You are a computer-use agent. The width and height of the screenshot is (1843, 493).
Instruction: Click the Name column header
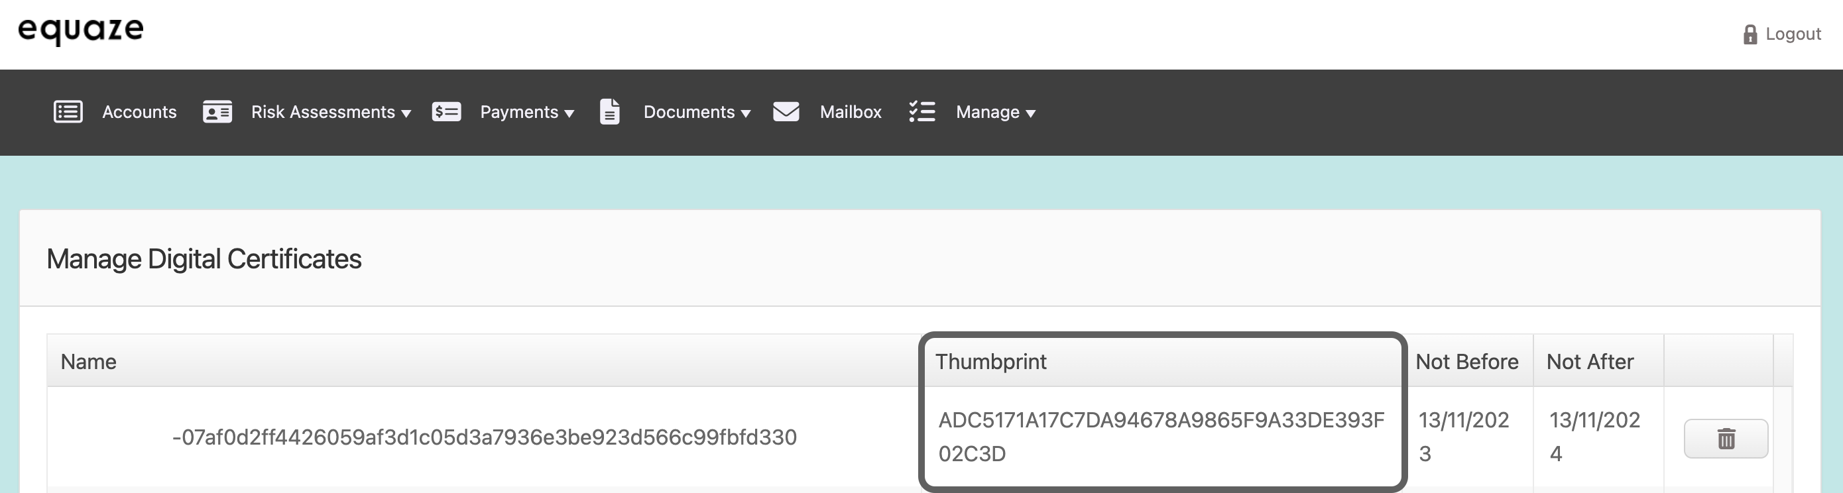point(89,361)
